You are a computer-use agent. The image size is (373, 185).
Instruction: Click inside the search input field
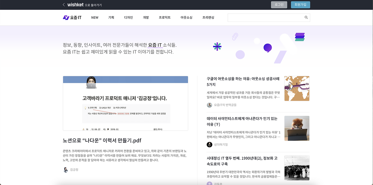(265, 17)
